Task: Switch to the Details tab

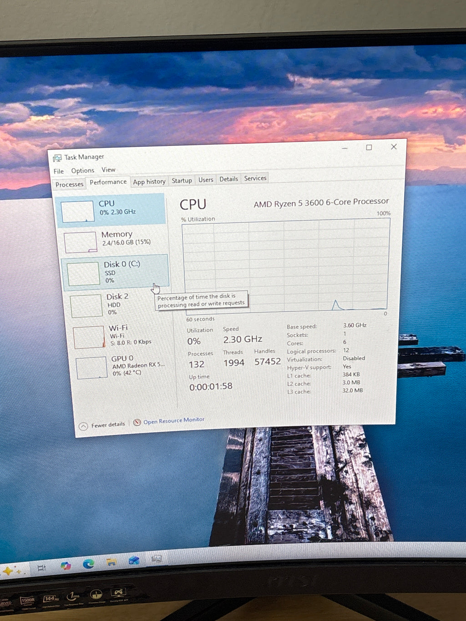Action: 228,179
